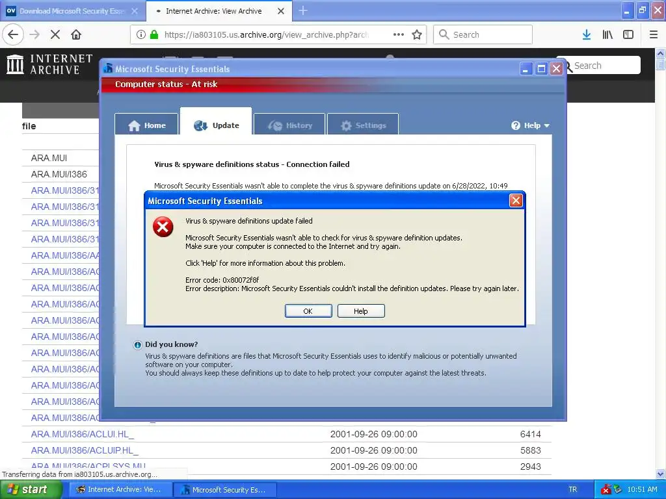Close the Internet Archive browser tab
The height and width of the screenshot is (499, 666).
point(281,11)
